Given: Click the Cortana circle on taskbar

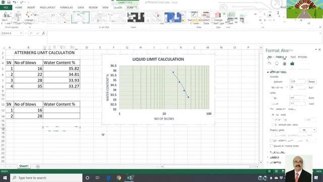Looking at the screenshot, I should click(x=87, y=177).
